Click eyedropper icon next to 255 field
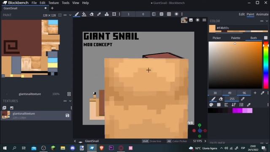 (x=243, y=99)
